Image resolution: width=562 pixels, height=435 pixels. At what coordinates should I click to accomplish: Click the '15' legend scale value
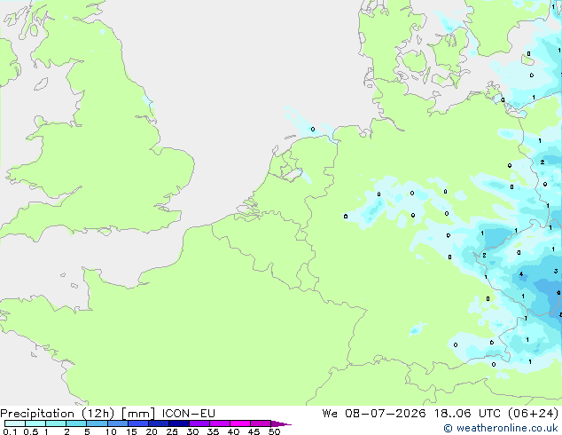pyautogui.click(x=131, y=431)
